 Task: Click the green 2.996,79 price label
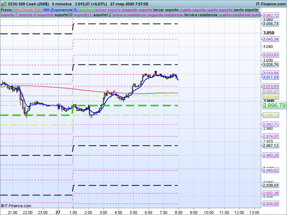click(x=274, y=106)
